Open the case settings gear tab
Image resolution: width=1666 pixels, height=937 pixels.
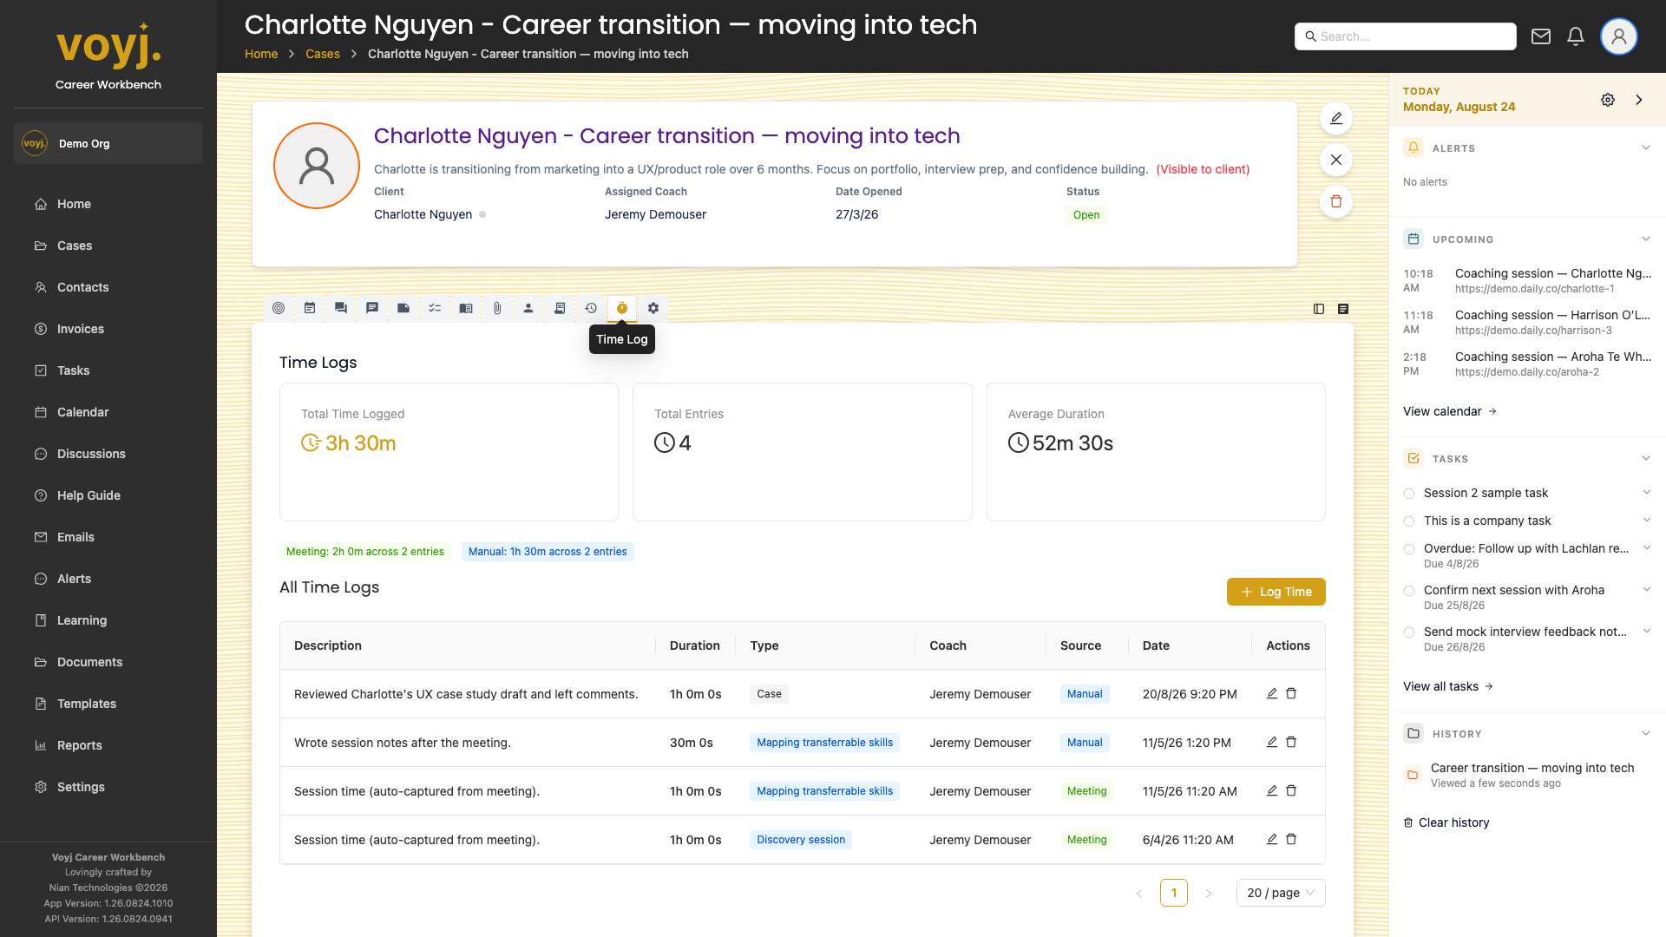[653, 308]
